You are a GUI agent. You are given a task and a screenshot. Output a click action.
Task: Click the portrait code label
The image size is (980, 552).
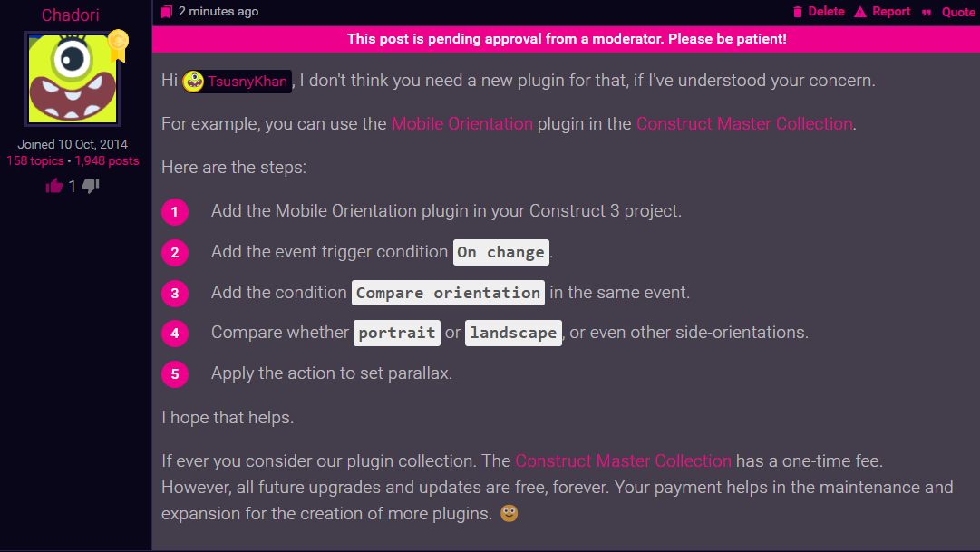397,333
